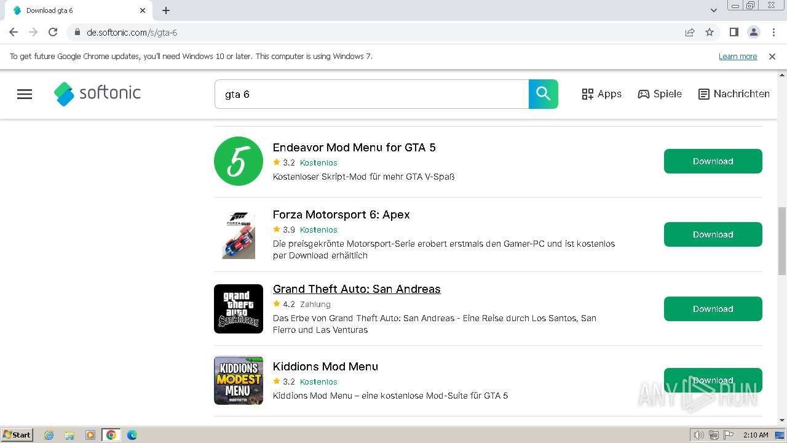
Task: Open the Nachrichten section
Action: click(734, 94)
